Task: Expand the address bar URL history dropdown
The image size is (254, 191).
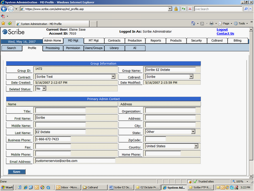Action: tap(170, 9)
